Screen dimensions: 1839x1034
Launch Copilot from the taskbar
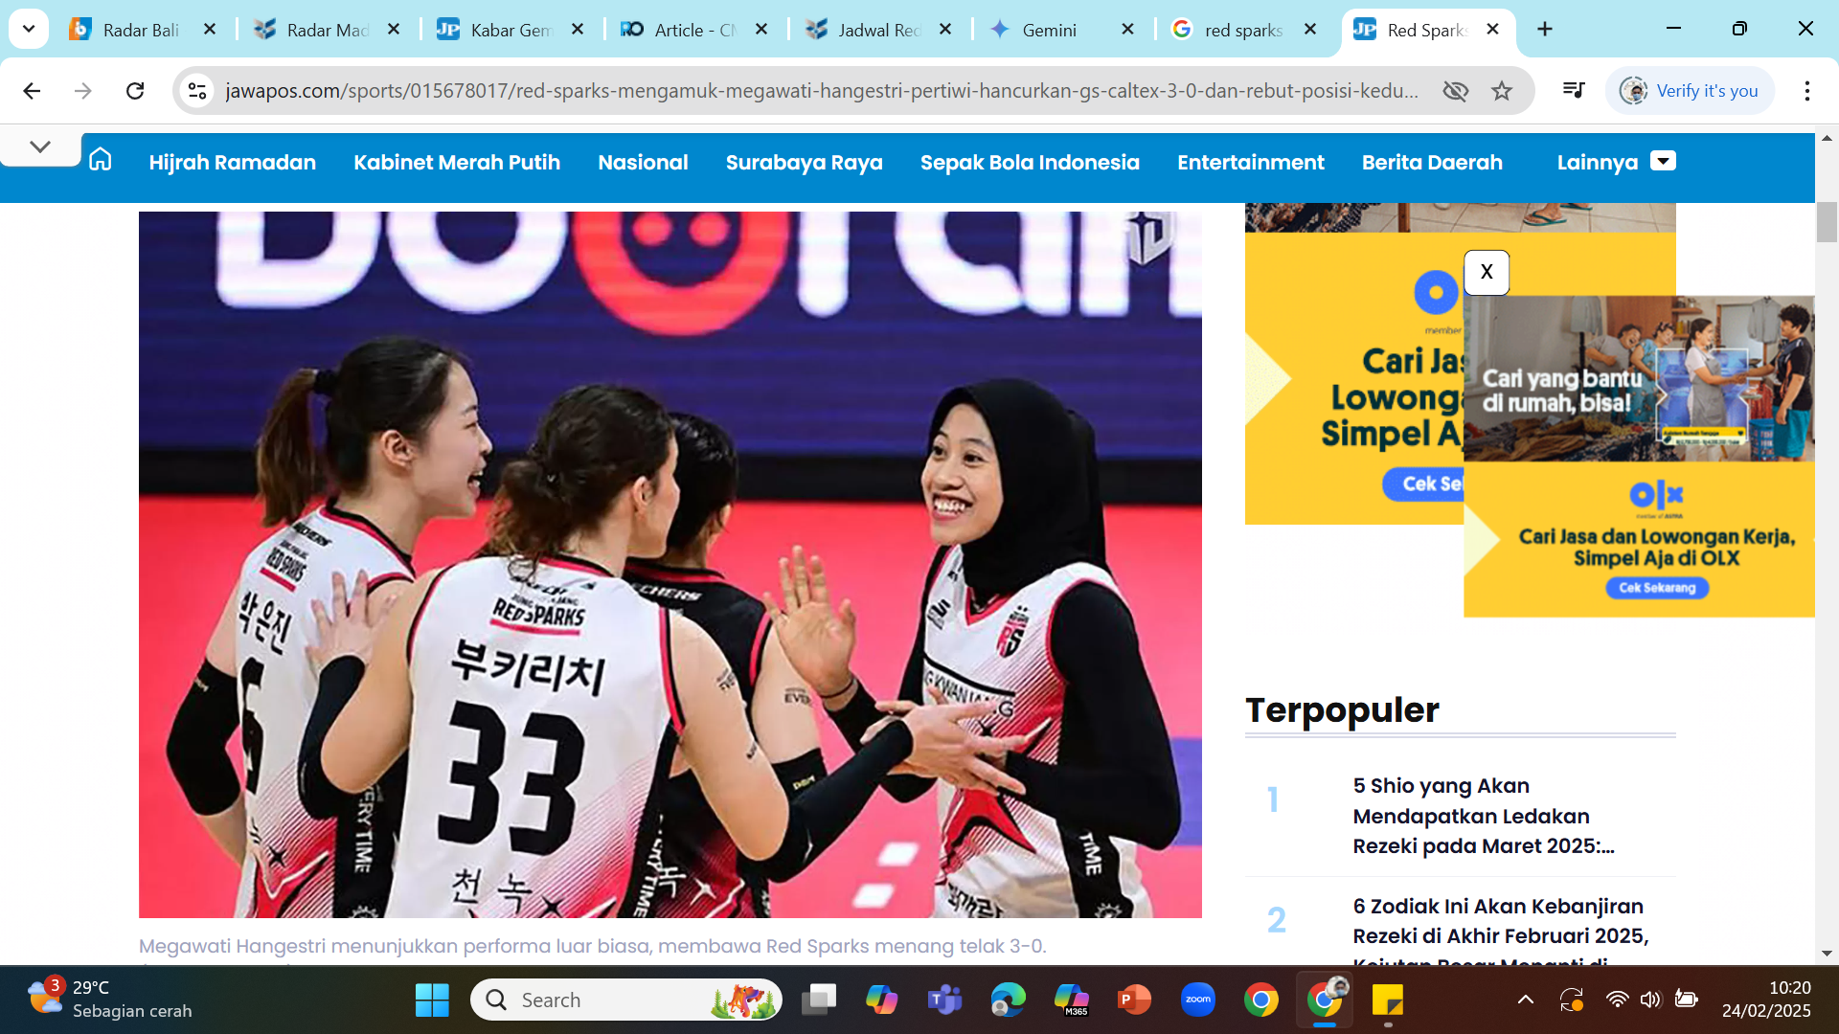(x=882, y=1000)
